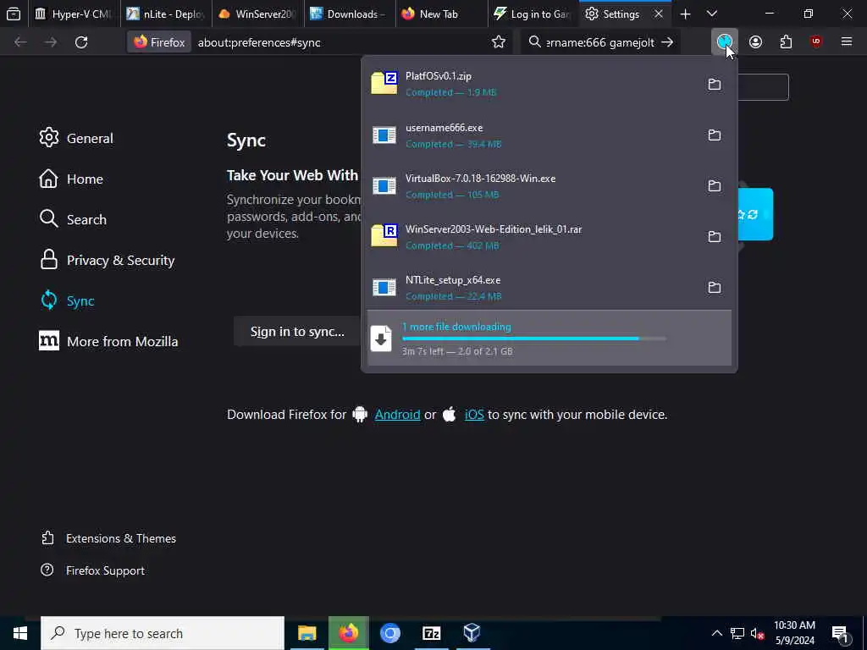Viewport: 867px width, 650px height.
Task: Switch to the Downloads tab
Action: pyautogui.click(x=350, y=14)
